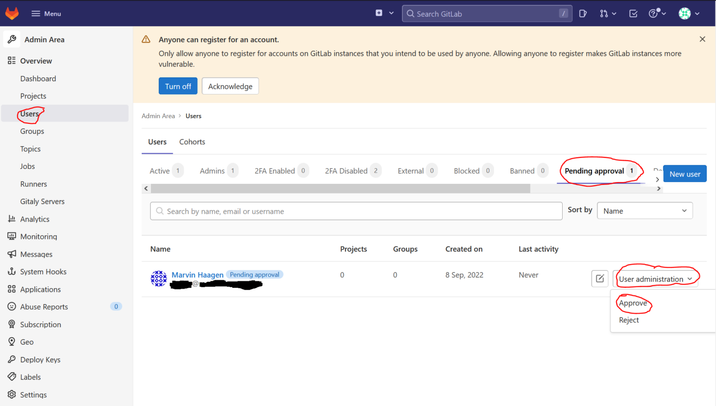Open Monitoring from the sidebar
Image resolution: width=716 pixels, height=406 pixels.
[39, 236]
